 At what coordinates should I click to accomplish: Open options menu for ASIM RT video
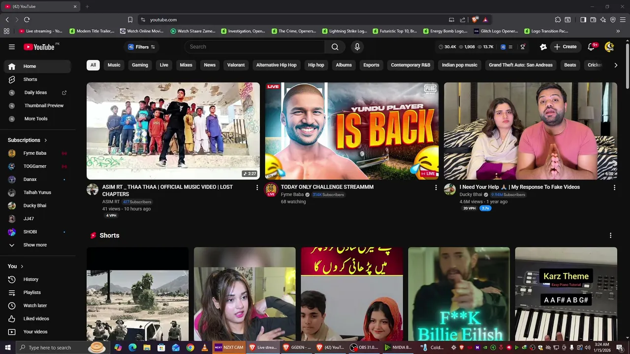coord(257,187)
